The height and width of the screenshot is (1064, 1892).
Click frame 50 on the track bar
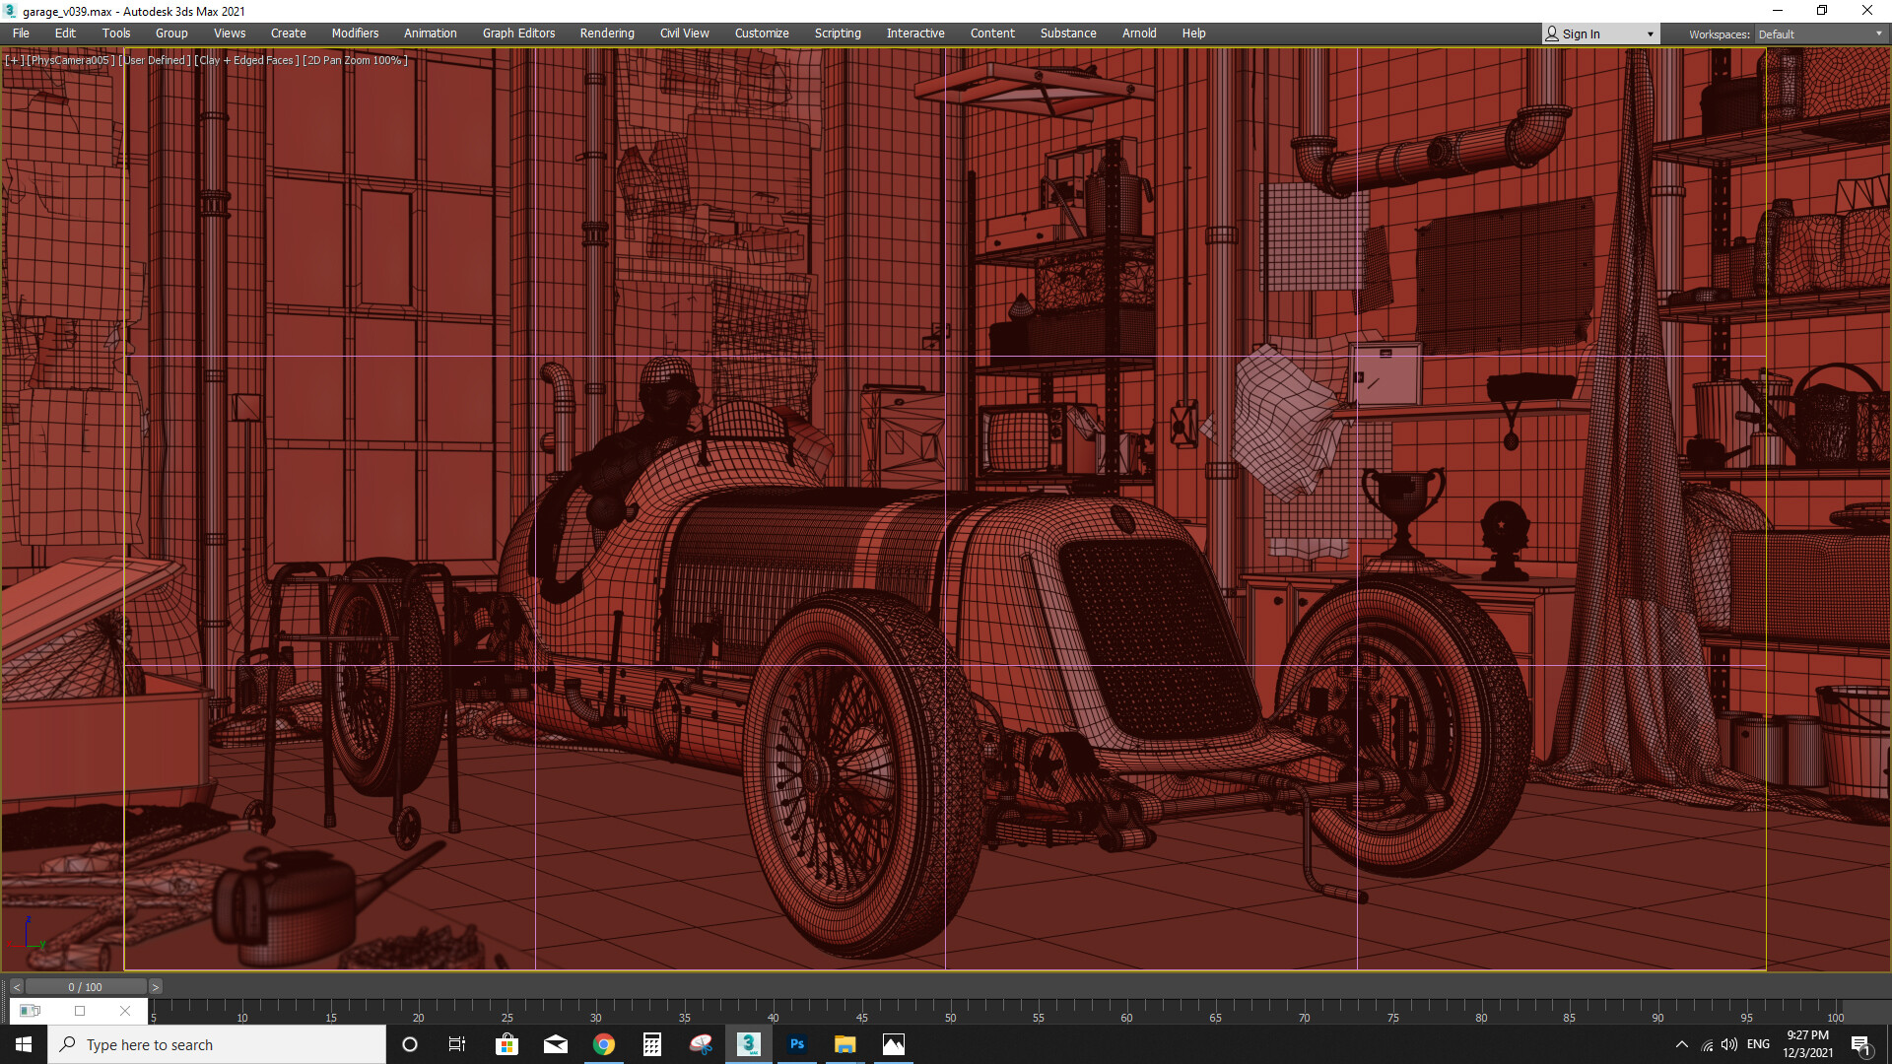[x=950, y=1009]
